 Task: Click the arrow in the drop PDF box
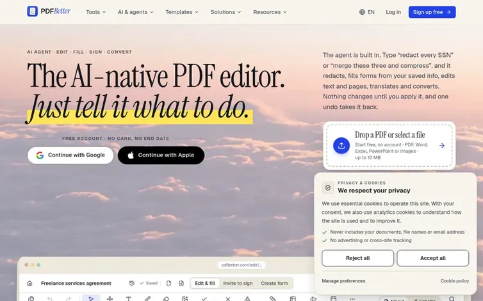442,146
